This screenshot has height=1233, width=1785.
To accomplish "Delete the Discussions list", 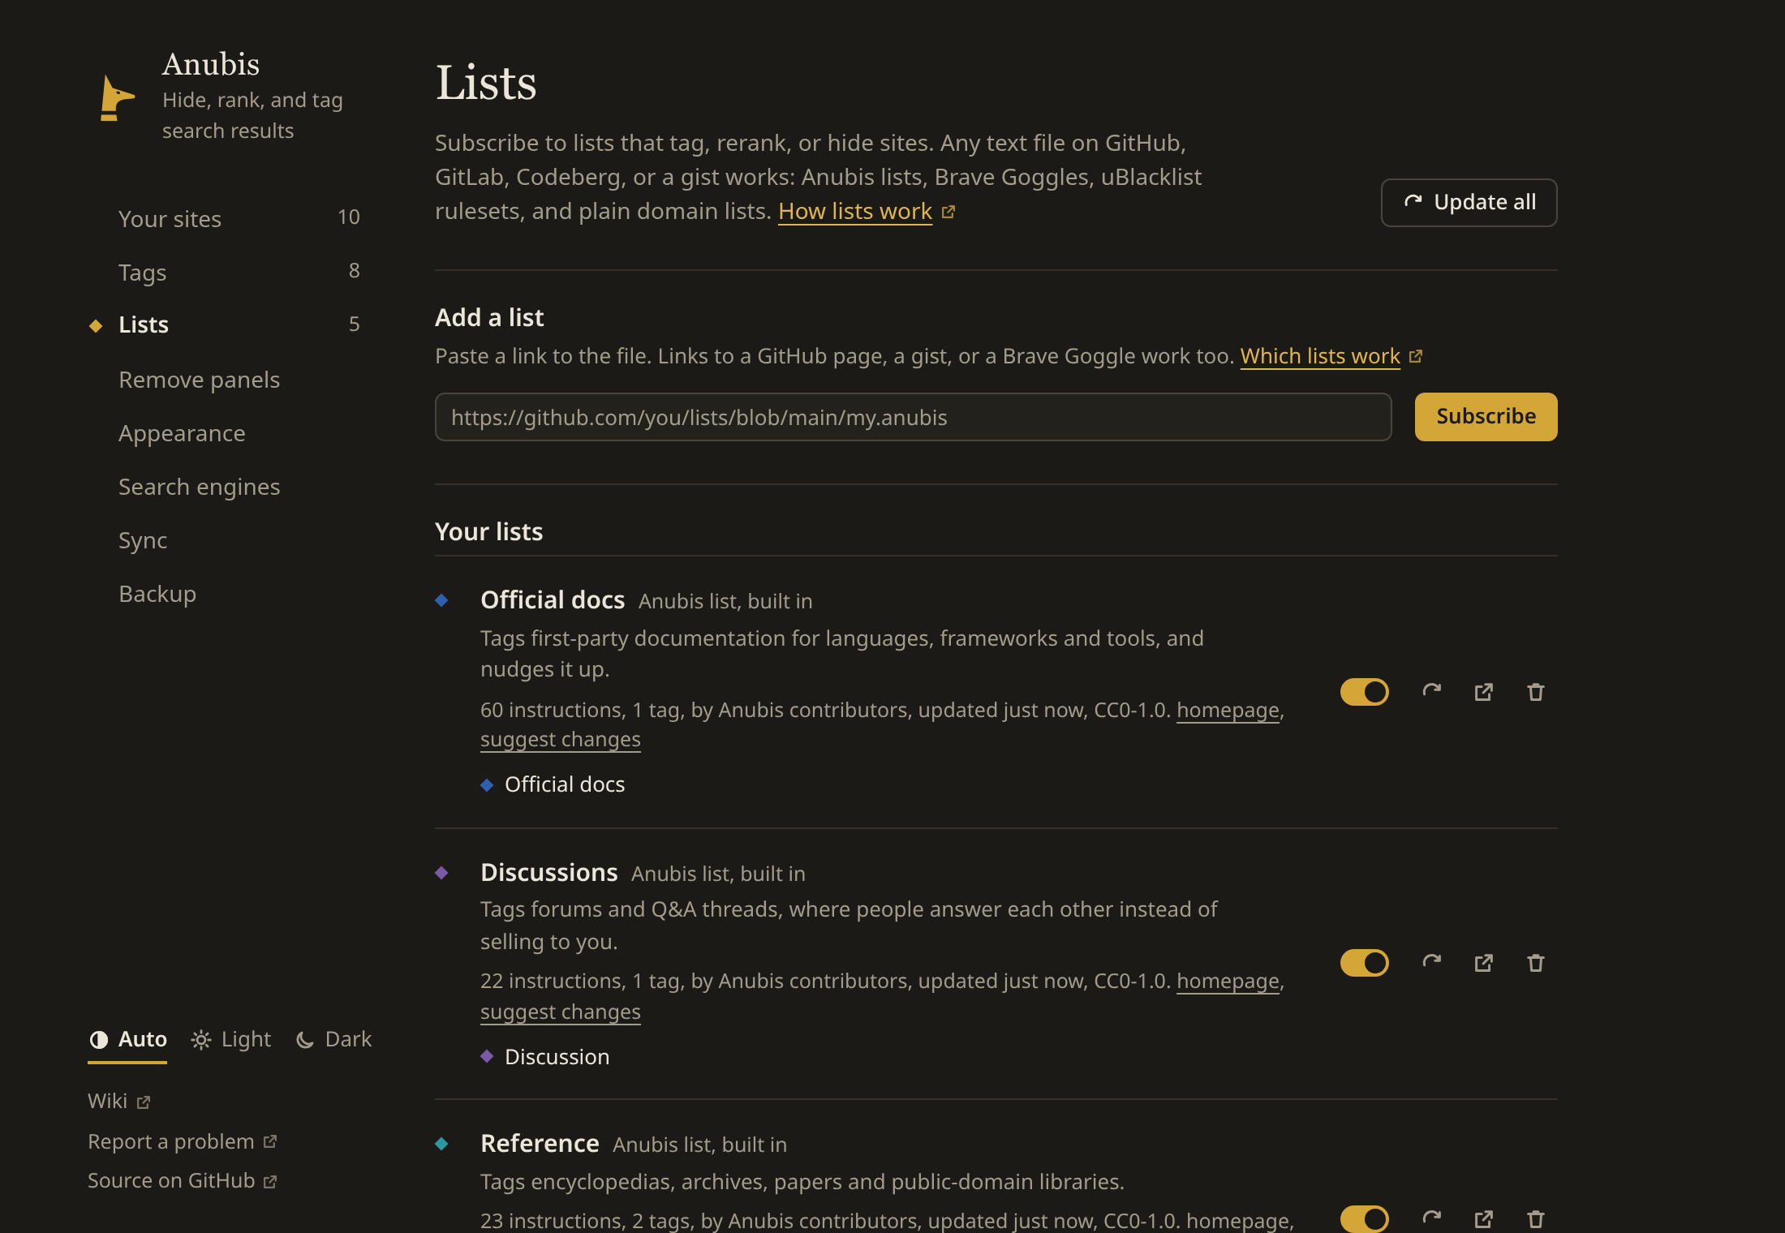I will tap(1536, 963).
